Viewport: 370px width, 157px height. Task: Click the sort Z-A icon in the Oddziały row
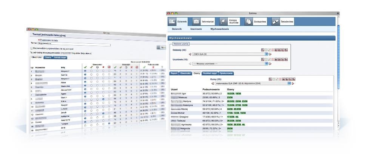(x=280, y=50)
